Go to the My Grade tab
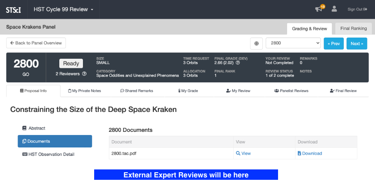 click(188, 91)
